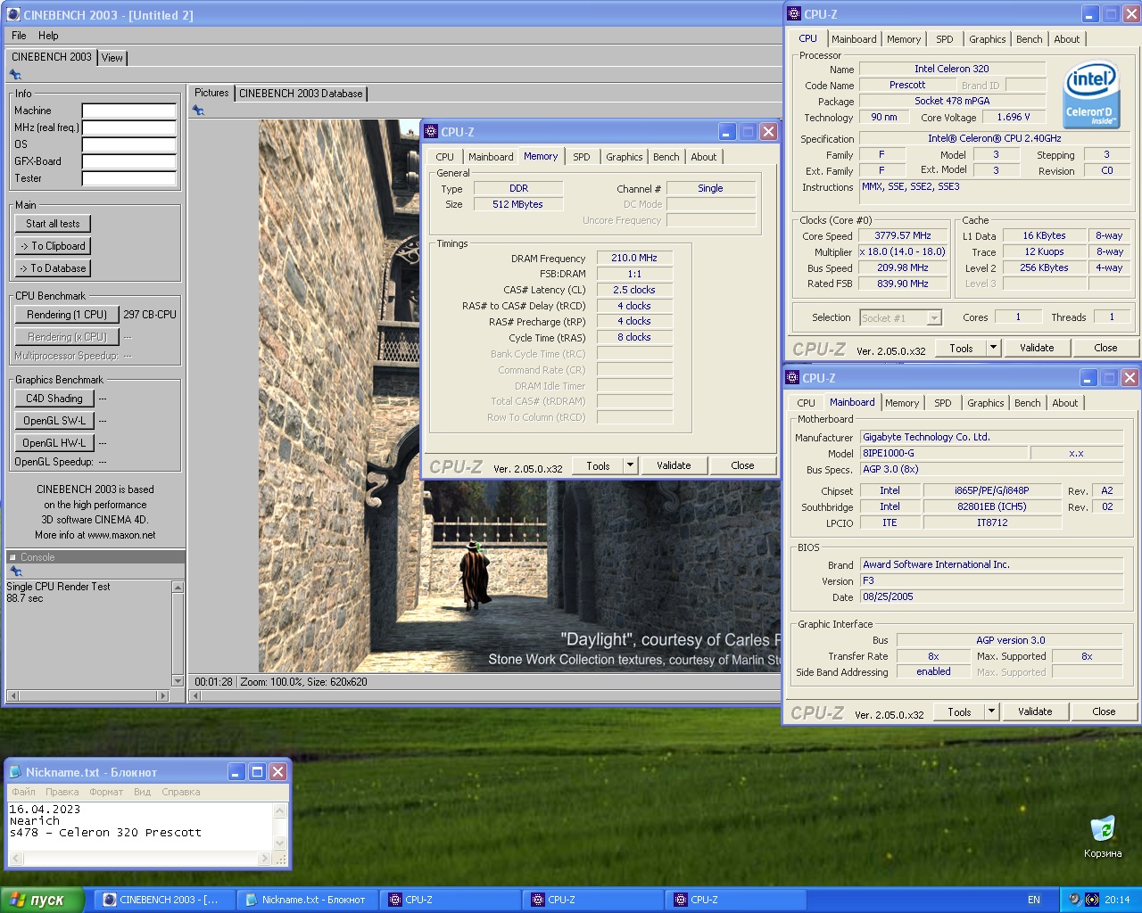This screenshot has height=913, width=1142.
Task: Open the Help menu in CINEBENCH
Action: 48,36
